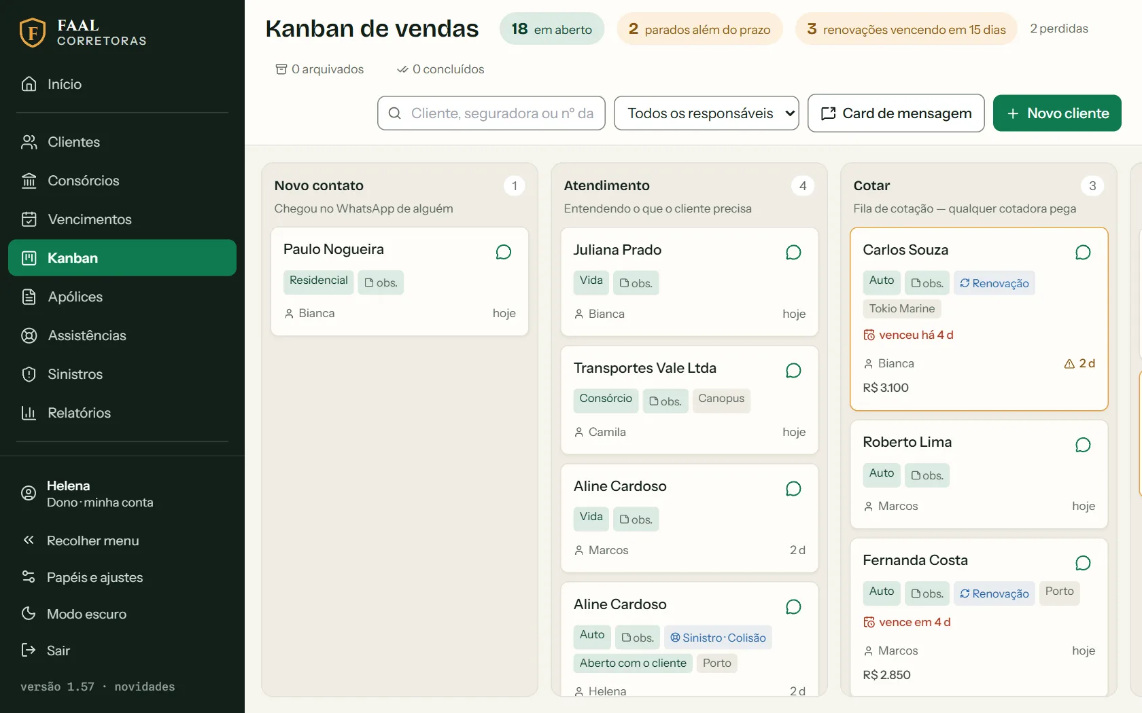This screenshot has height=713, width=1142.
Task: Click Helena account avatar icon
Action: pos(29,494)
